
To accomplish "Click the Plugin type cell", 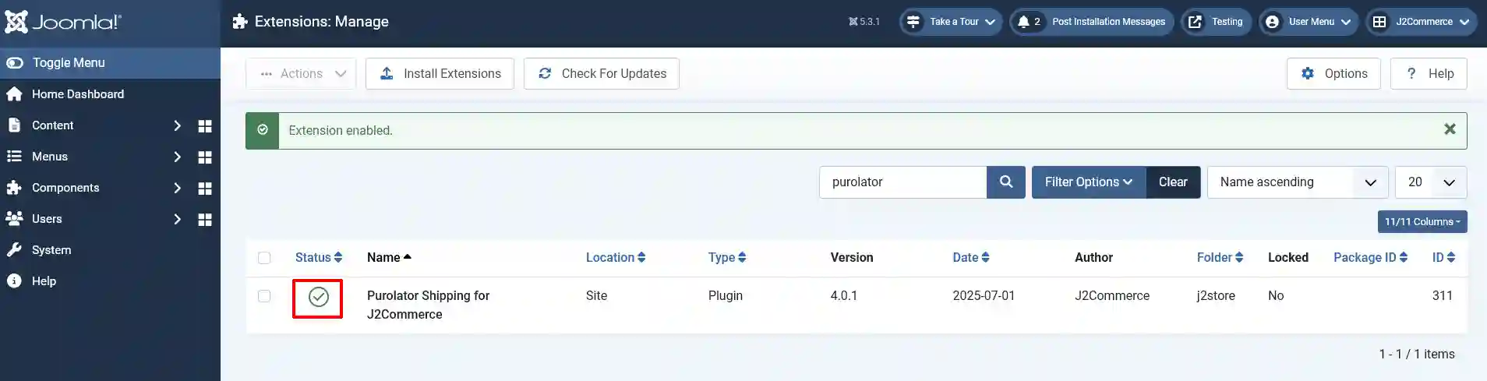I will click(726, 296).
